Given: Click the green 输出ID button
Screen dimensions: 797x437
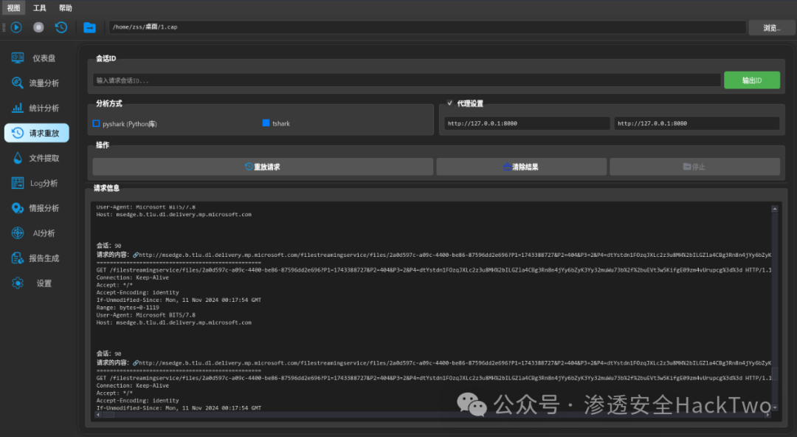Looking at the screenshot, I should coord(752,80).
